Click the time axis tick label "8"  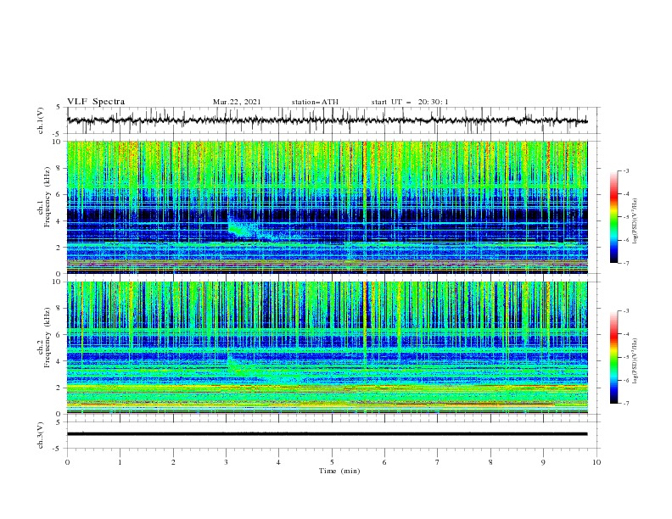(x=490, y=462)
